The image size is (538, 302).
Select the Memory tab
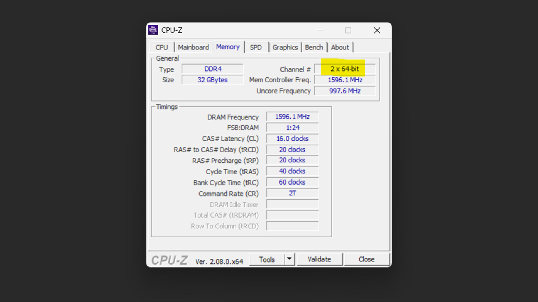point(228,47)
